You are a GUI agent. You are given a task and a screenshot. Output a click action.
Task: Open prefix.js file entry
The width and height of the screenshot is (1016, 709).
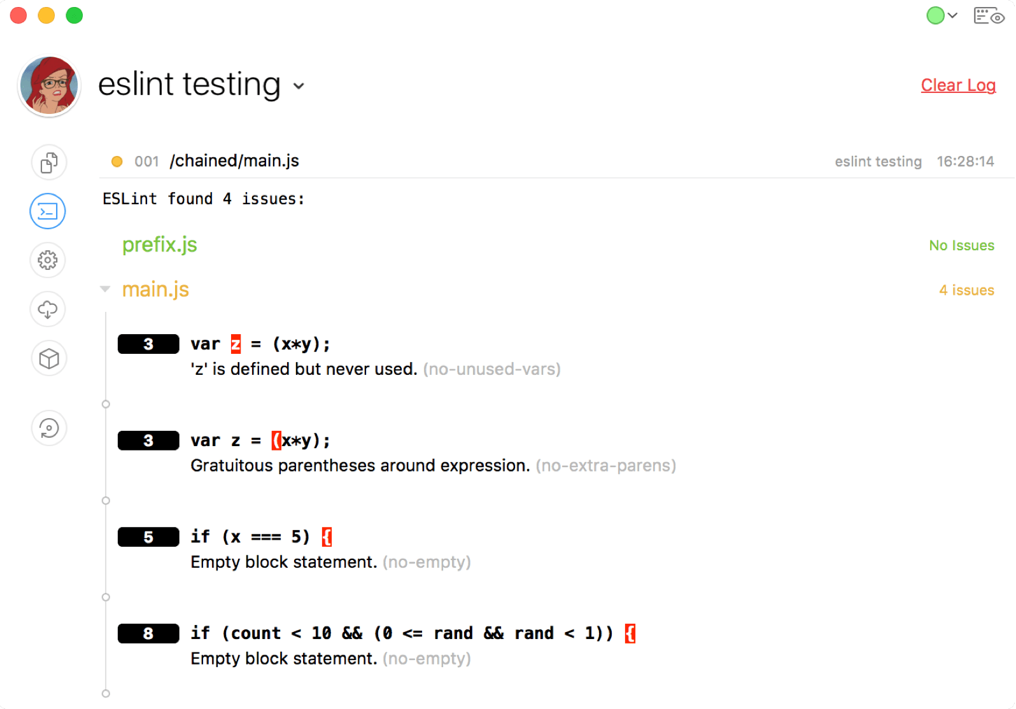[x=160, y=245]
